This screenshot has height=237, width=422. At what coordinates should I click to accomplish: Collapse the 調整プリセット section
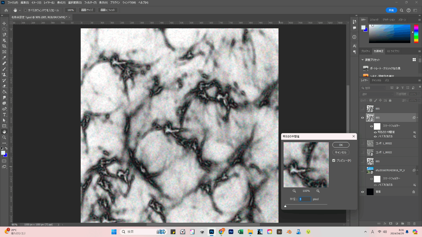363,60
